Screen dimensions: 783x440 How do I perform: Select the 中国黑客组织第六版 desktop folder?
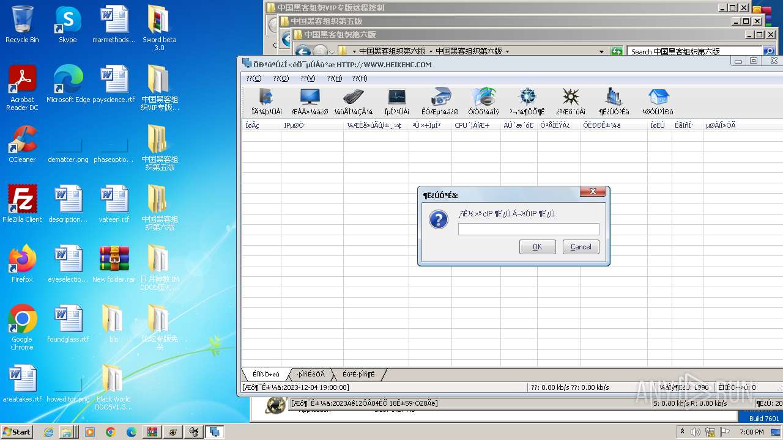pos(159,208)
